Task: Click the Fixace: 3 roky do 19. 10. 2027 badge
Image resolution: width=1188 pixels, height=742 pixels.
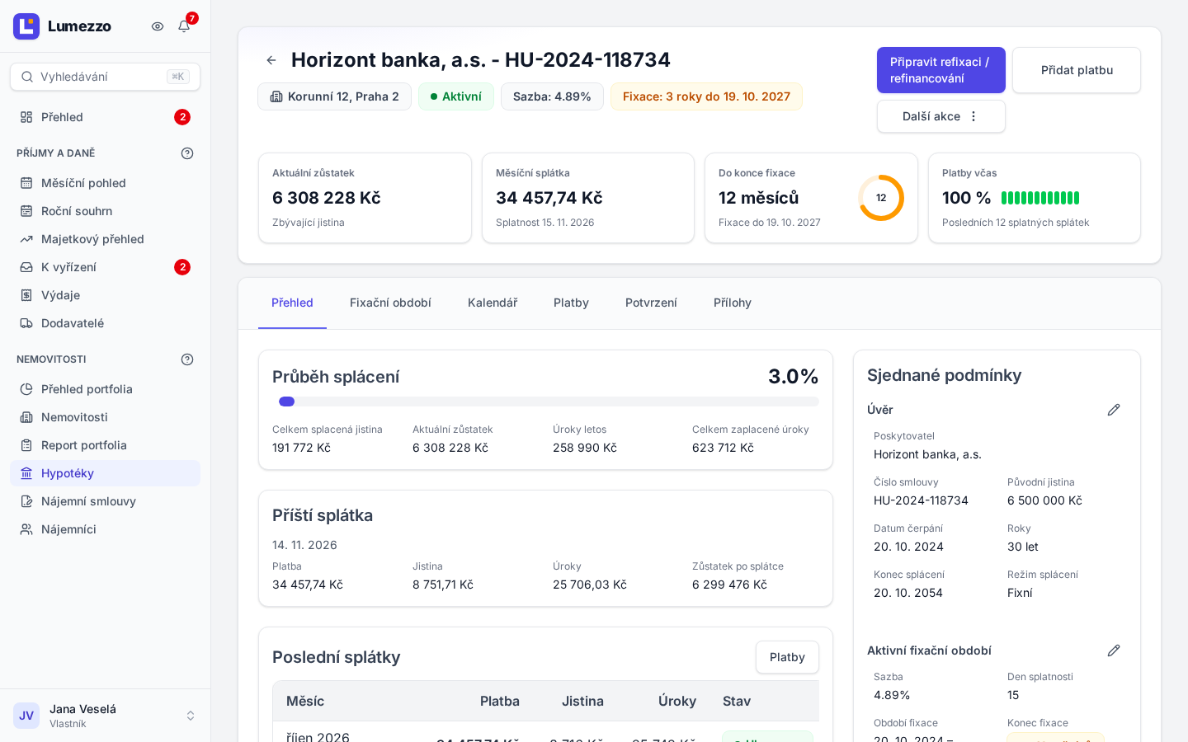Action: tap(706, 96)
